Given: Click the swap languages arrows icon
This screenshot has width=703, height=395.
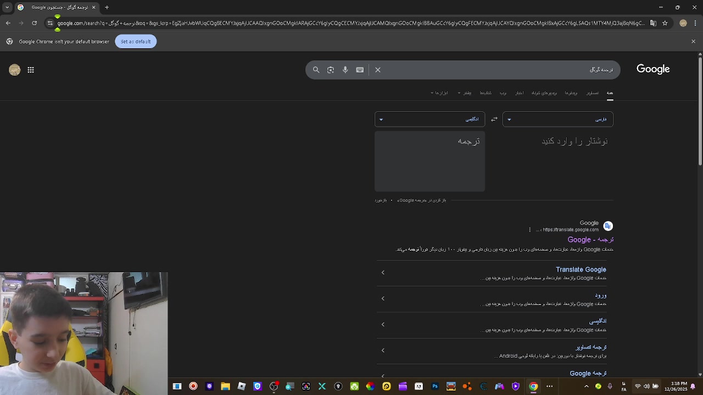Looking at the screenshot, I should pyautogui.click(x=494, y=119).
